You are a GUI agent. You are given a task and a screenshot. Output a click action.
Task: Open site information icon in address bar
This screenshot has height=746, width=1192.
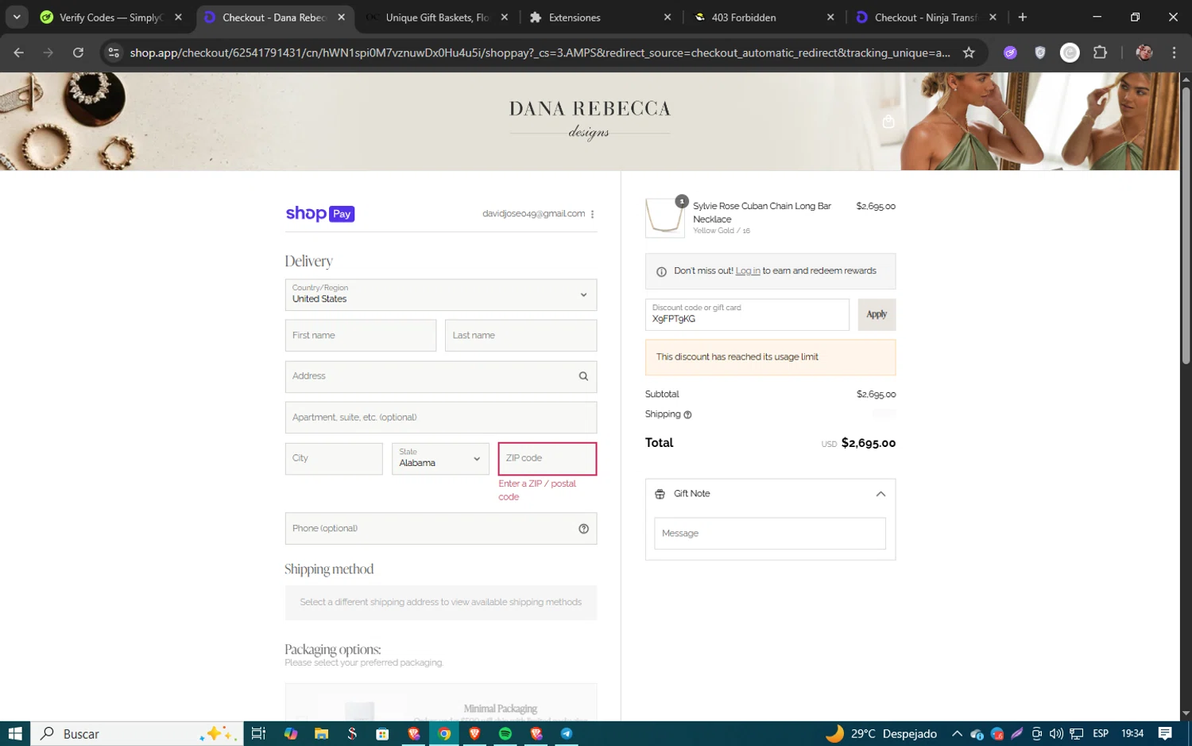tap(114, 52)
